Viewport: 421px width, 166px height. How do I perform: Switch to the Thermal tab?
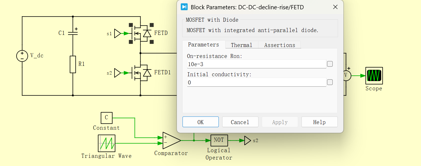coord(242,45)
